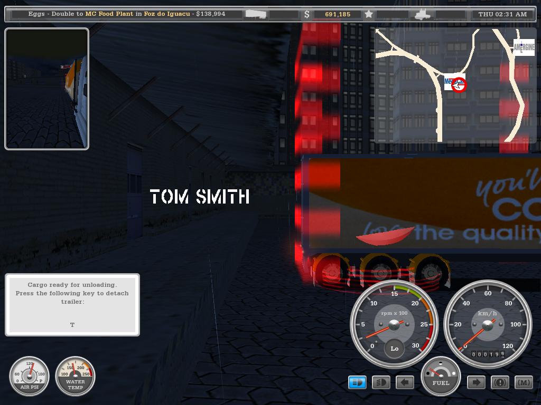Click the dollar sign money icon
Image resolution: width=541 pixels, height=405 pixels.
(x=307, y=14)
